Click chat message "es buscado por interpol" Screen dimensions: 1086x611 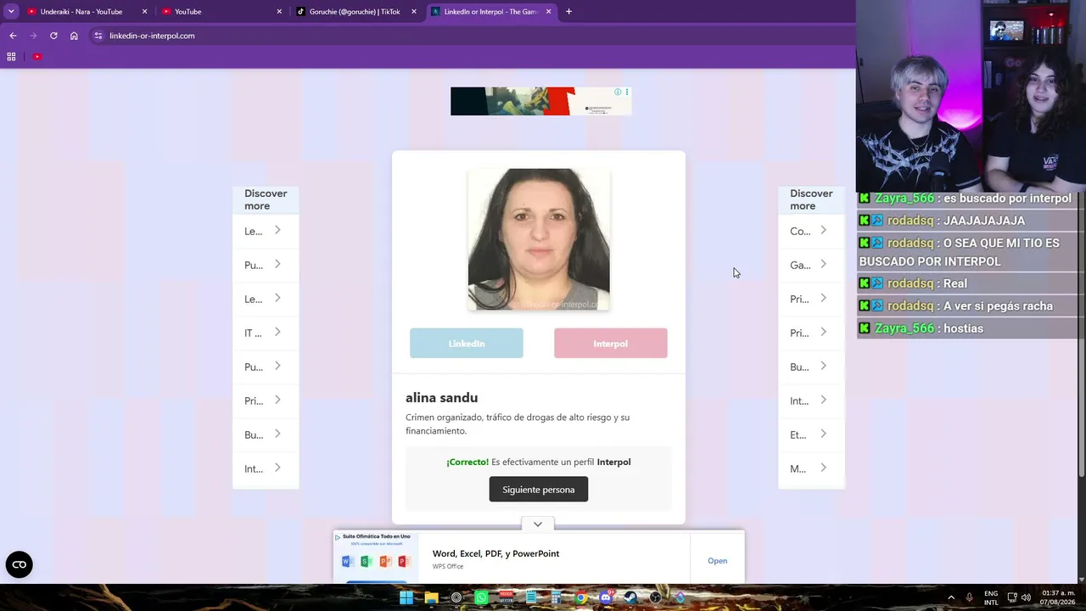coord(1007,199)
